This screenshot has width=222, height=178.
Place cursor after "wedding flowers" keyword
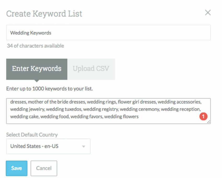click(x=139, y=117)
